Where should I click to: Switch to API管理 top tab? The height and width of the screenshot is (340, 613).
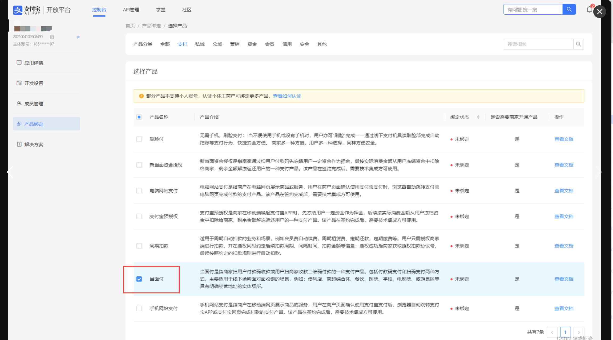coord(131,10)
